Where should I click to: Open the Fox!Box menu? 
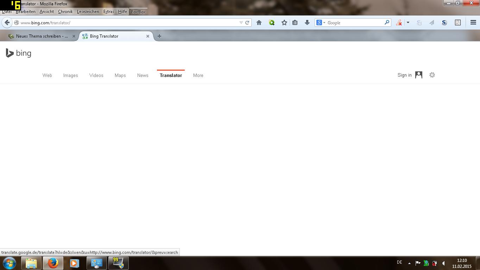[x=138, y=12]
